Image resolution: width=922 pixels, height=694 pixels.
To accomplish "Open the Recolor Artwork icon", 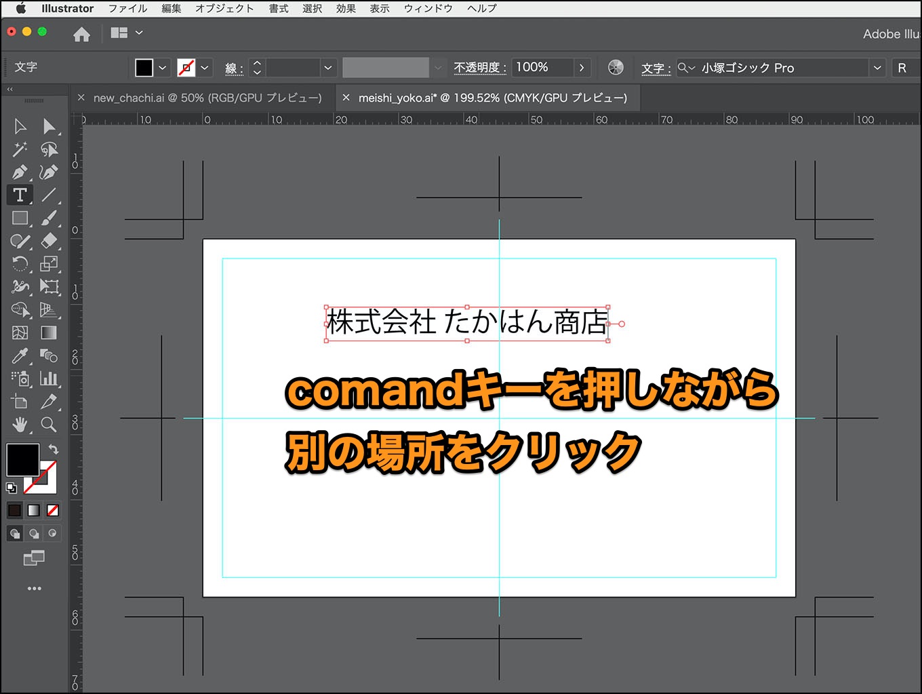I will tap(616, 67).
